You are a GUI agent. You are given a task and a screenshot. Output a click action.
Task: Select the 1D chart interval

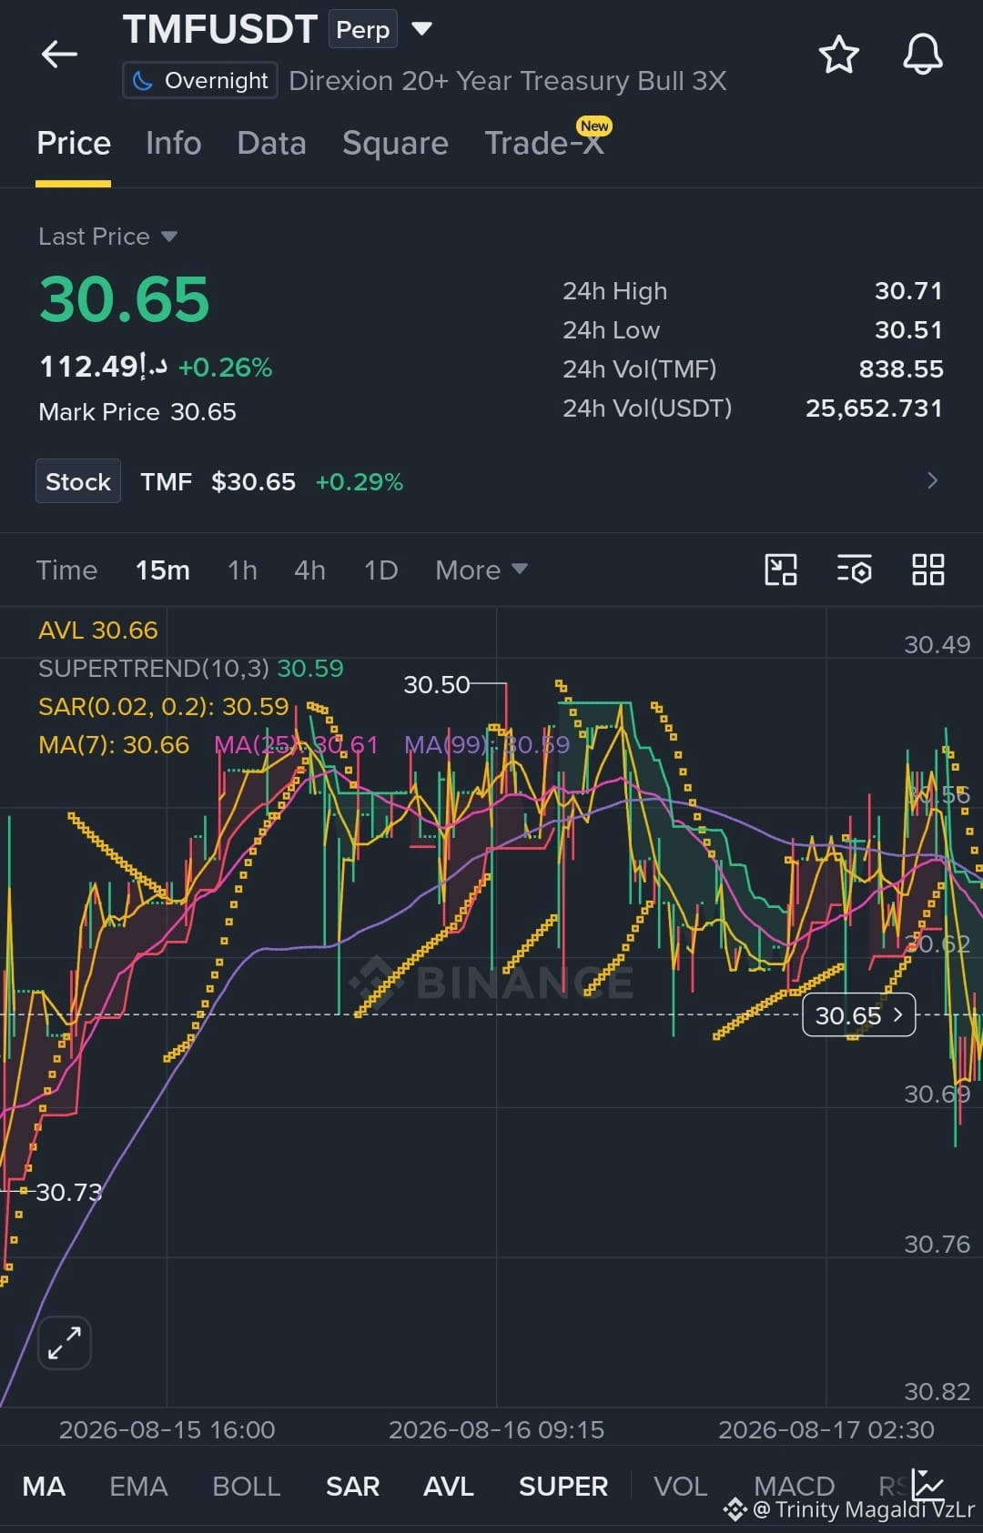[x=380, y=570]
